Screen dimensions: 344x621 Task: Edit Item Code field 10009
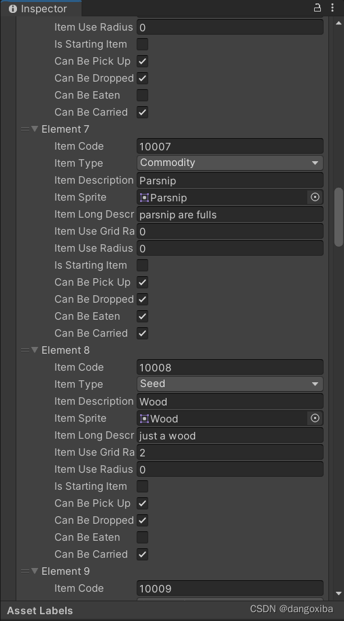(230, 588)
